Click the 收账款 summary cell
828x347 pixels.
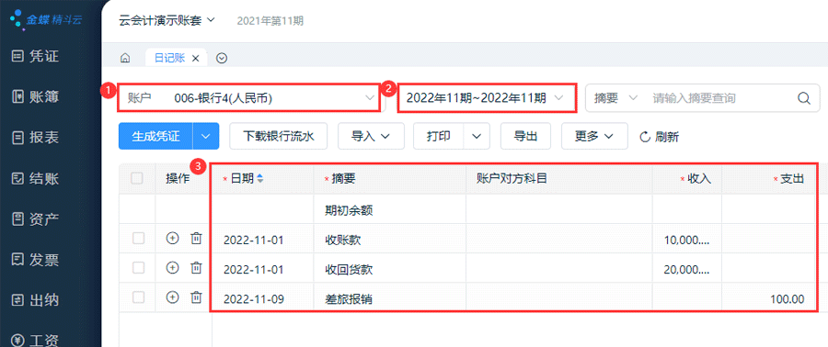[390, 239]
